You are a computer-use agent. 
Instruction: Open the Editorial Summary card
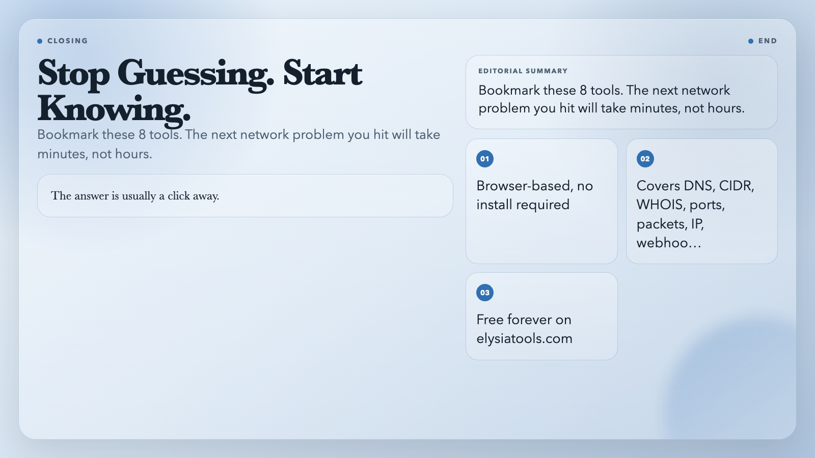pyautogui.click(x=621, y=92)
